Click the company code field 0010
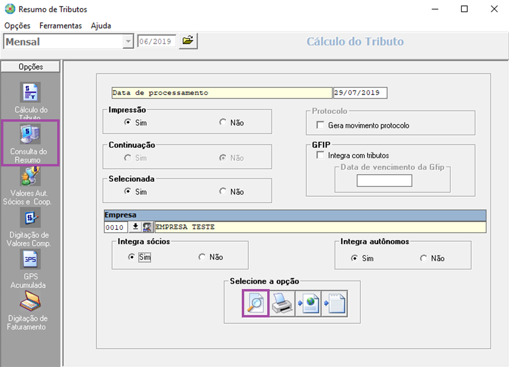 coord(116,227)
